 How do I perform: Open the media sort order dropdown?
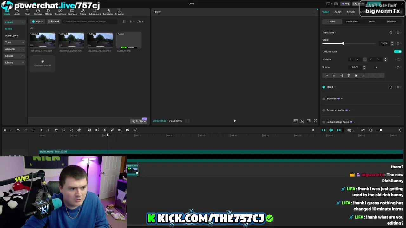[x=132, y=22]
